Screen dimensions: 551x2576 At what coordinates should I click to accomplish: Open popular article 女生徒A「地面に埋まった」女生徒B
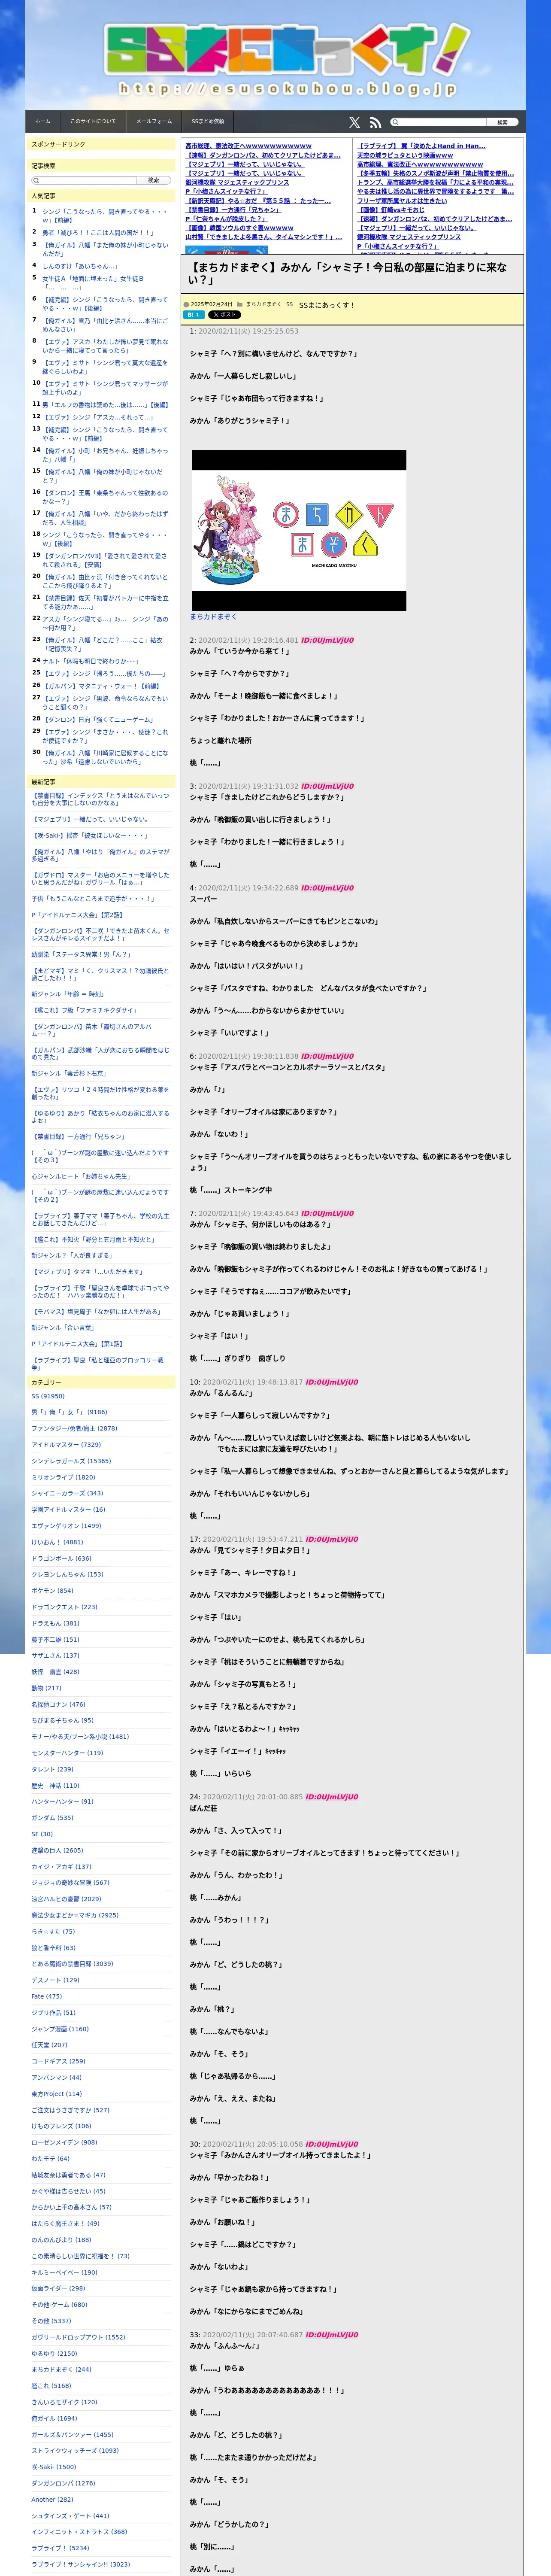tap(93, 283)
